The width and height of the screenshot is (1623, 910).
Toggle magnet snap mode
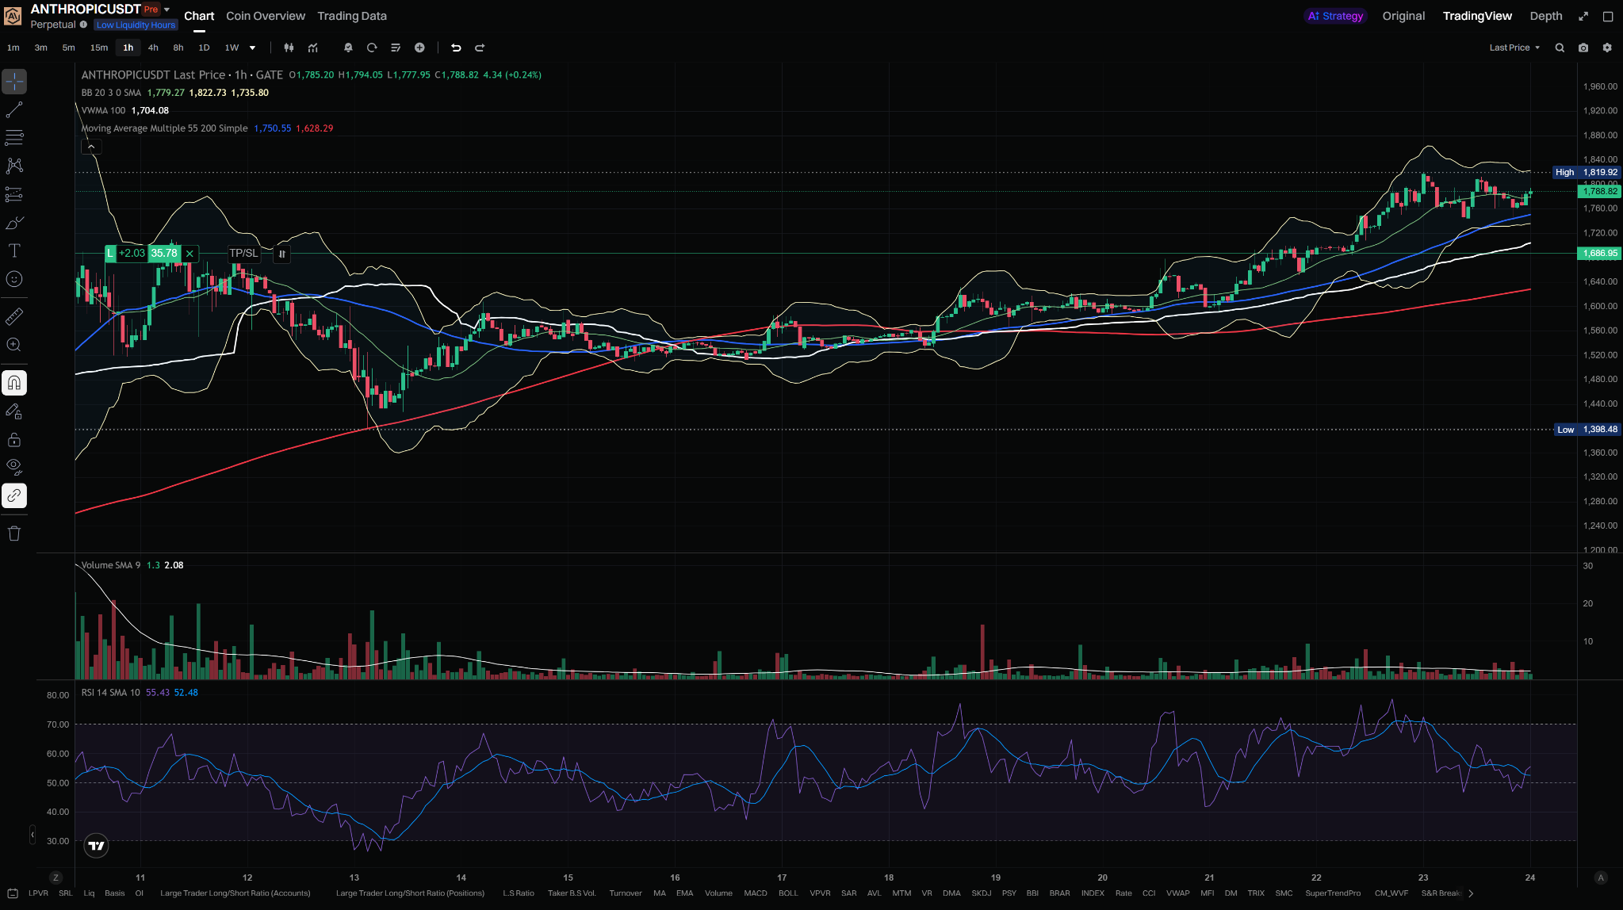tap(14, 383)
